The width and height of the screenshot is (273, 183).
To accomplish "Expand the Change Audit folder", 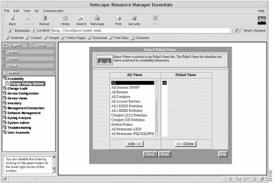I will [15, 89].
